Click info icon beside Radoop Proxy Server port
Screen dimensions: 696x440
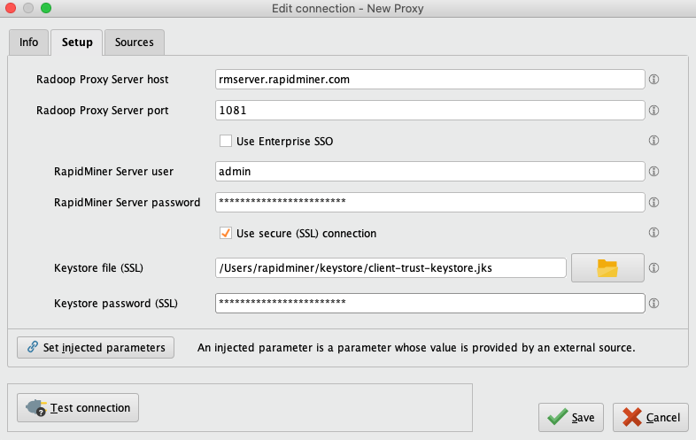pos(654,111)
